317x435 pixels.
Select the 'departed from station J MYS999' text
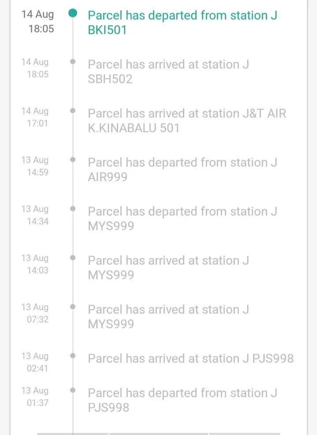183,218
